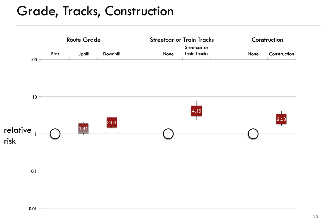Click the slide number 25
This screenshot has width=323, height=220.
[x=315, y=216]
